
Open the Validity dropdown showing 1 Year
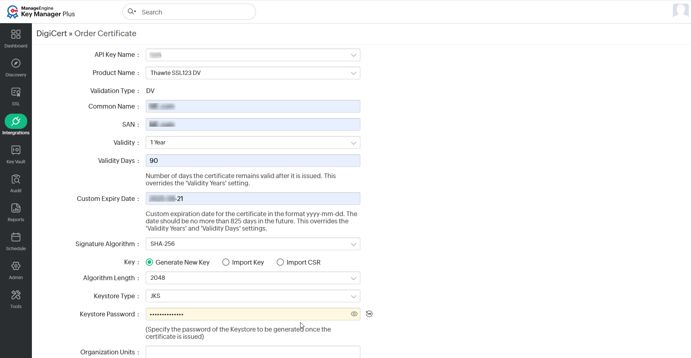coord(253,143)
